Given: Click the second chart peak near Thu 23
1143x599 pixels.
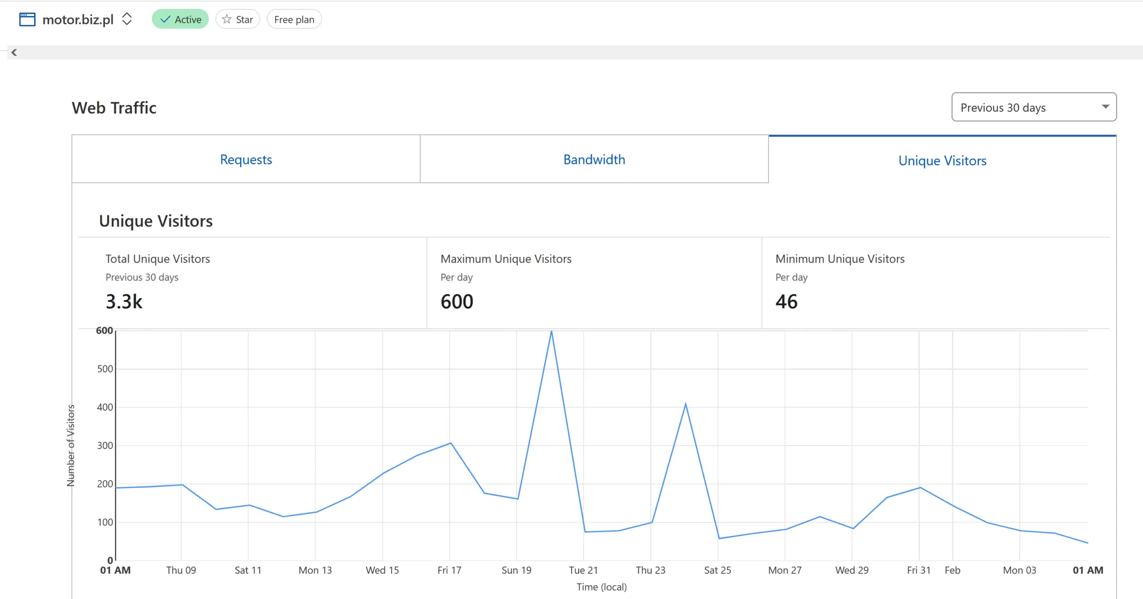Looking at the screenshot, I should click(685, 404).
